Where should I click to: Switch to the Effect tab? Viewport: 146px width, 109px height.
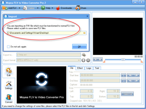click(80, 68)
